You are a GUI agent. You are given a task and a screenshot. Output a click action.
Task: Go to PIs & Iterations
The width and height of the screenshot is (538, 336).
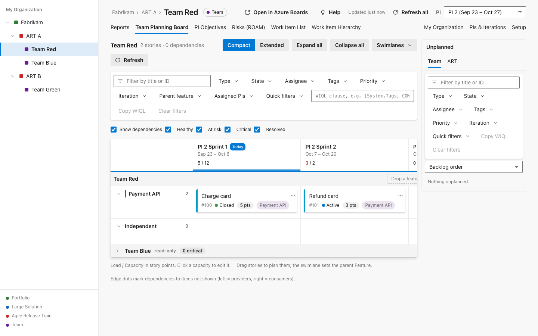coord(488,27)
